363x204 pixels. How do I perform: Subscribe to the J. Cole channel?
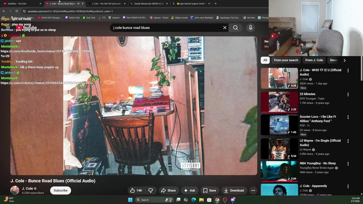[x=61, y=190]
